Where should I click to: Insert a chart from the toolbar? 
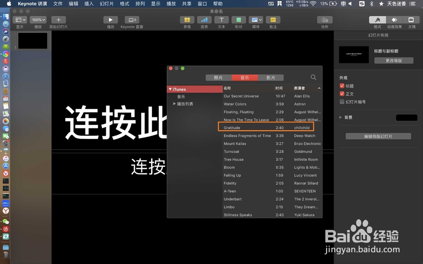click(x=204, y=20)
